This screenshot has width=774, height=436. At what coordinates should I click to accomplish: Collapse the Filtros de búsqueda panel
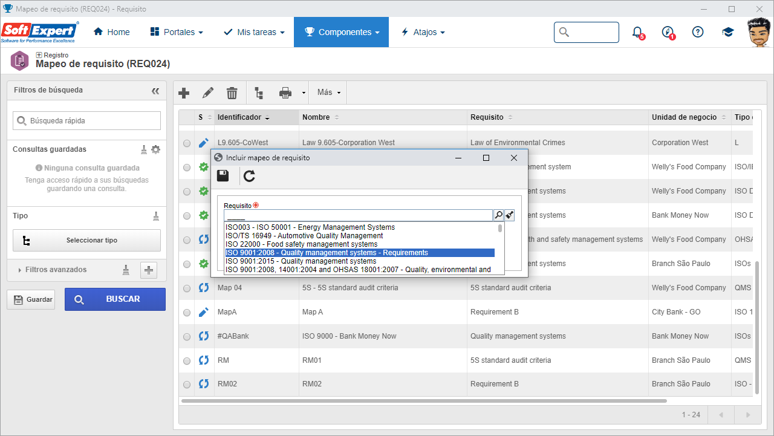pos(155,91)
